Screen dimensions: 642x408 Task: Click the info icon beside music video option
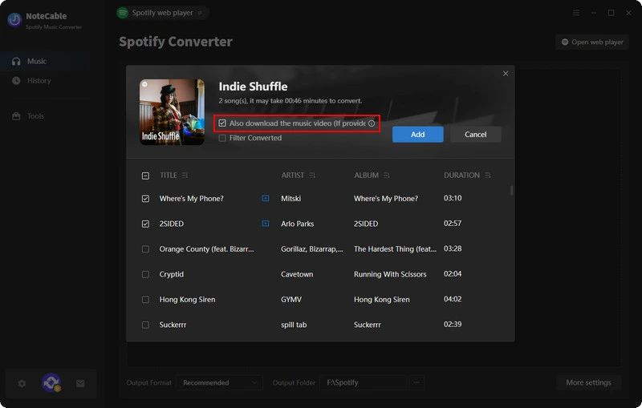[x=372, y=123]
